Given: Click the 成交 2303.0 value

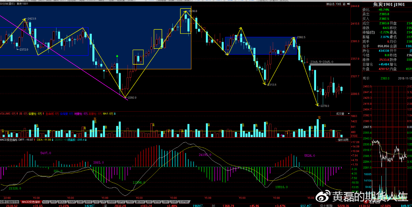Looking at the screenshot, I should point(384,23).
